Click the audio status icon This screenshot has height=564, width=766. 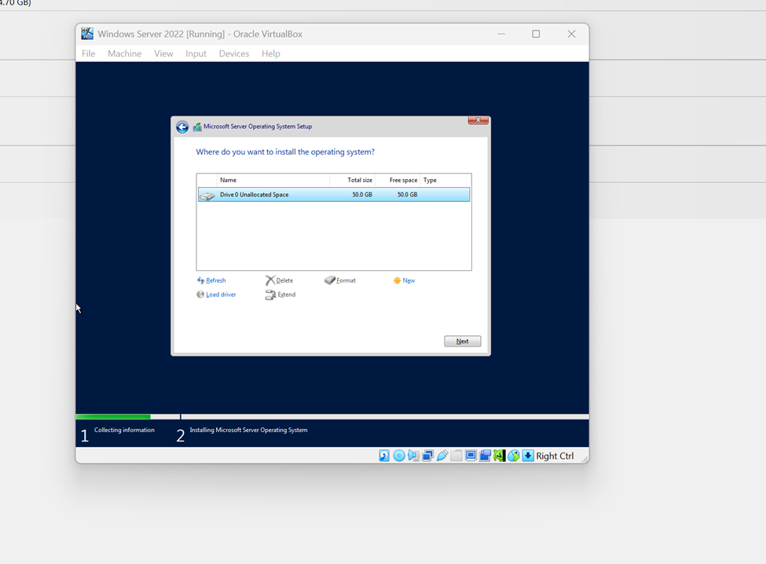412,456
